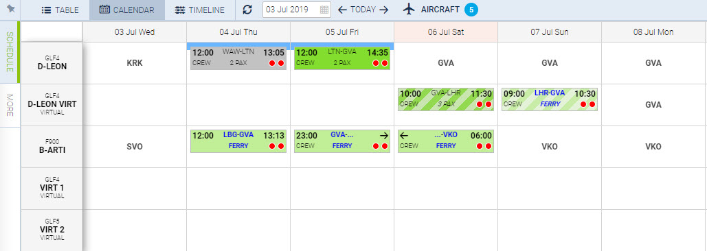Open the calendar picker icon
Viewport: 707px width, 251px height.
tap(324, 10)
